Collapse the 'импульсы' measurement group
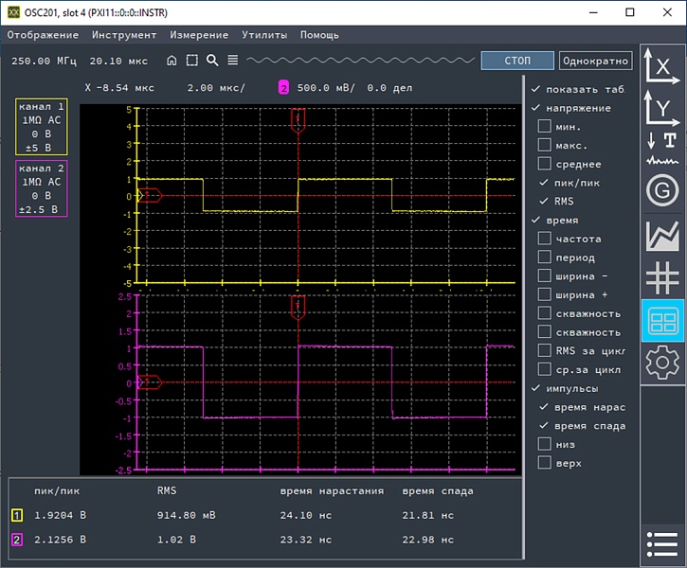 click(536, 388)
